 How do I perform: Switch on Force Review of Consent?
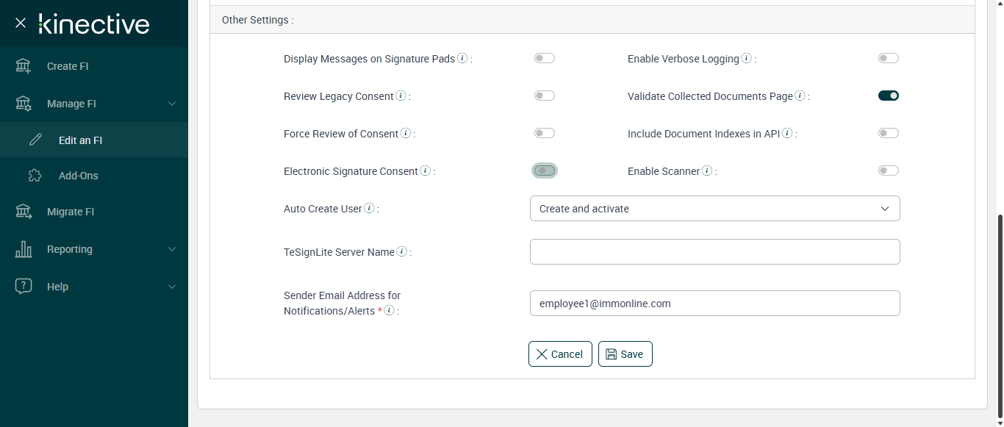(x=544, y=133)
